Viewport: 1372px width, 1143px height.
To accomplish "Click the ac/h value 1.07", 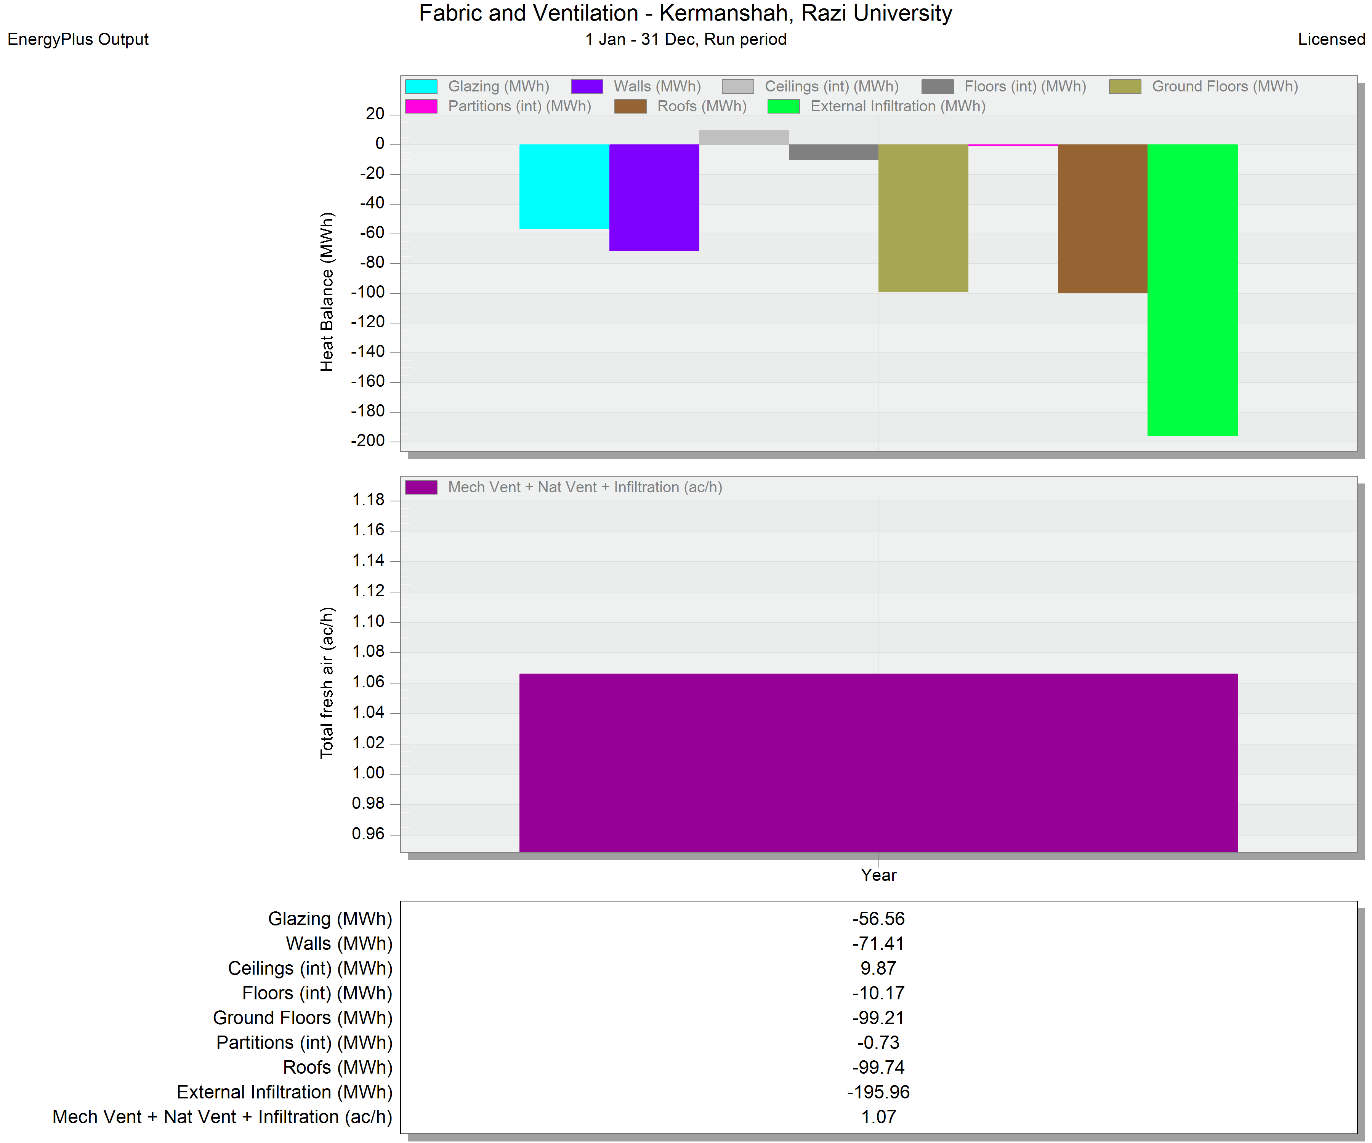I will [879, 1117].
